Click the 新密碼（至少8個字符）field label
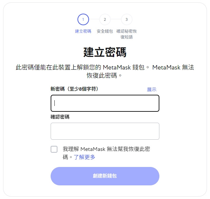The image size is (210, 199). (74, 89)
